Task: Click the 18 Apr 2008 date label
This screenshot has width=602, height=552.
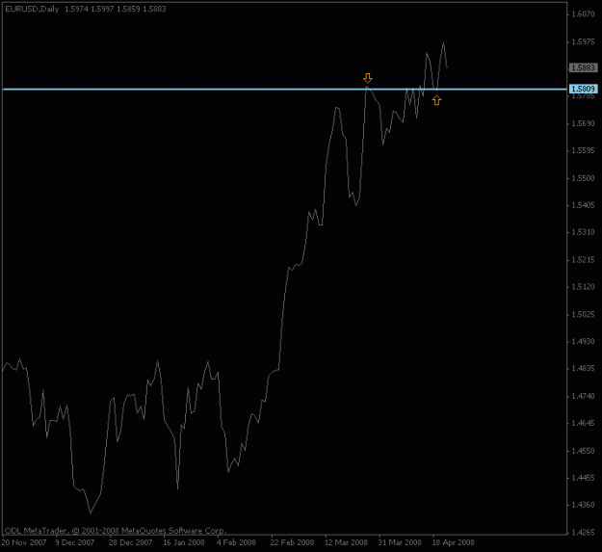Action: pyautogui.click(x=454, y=542)
